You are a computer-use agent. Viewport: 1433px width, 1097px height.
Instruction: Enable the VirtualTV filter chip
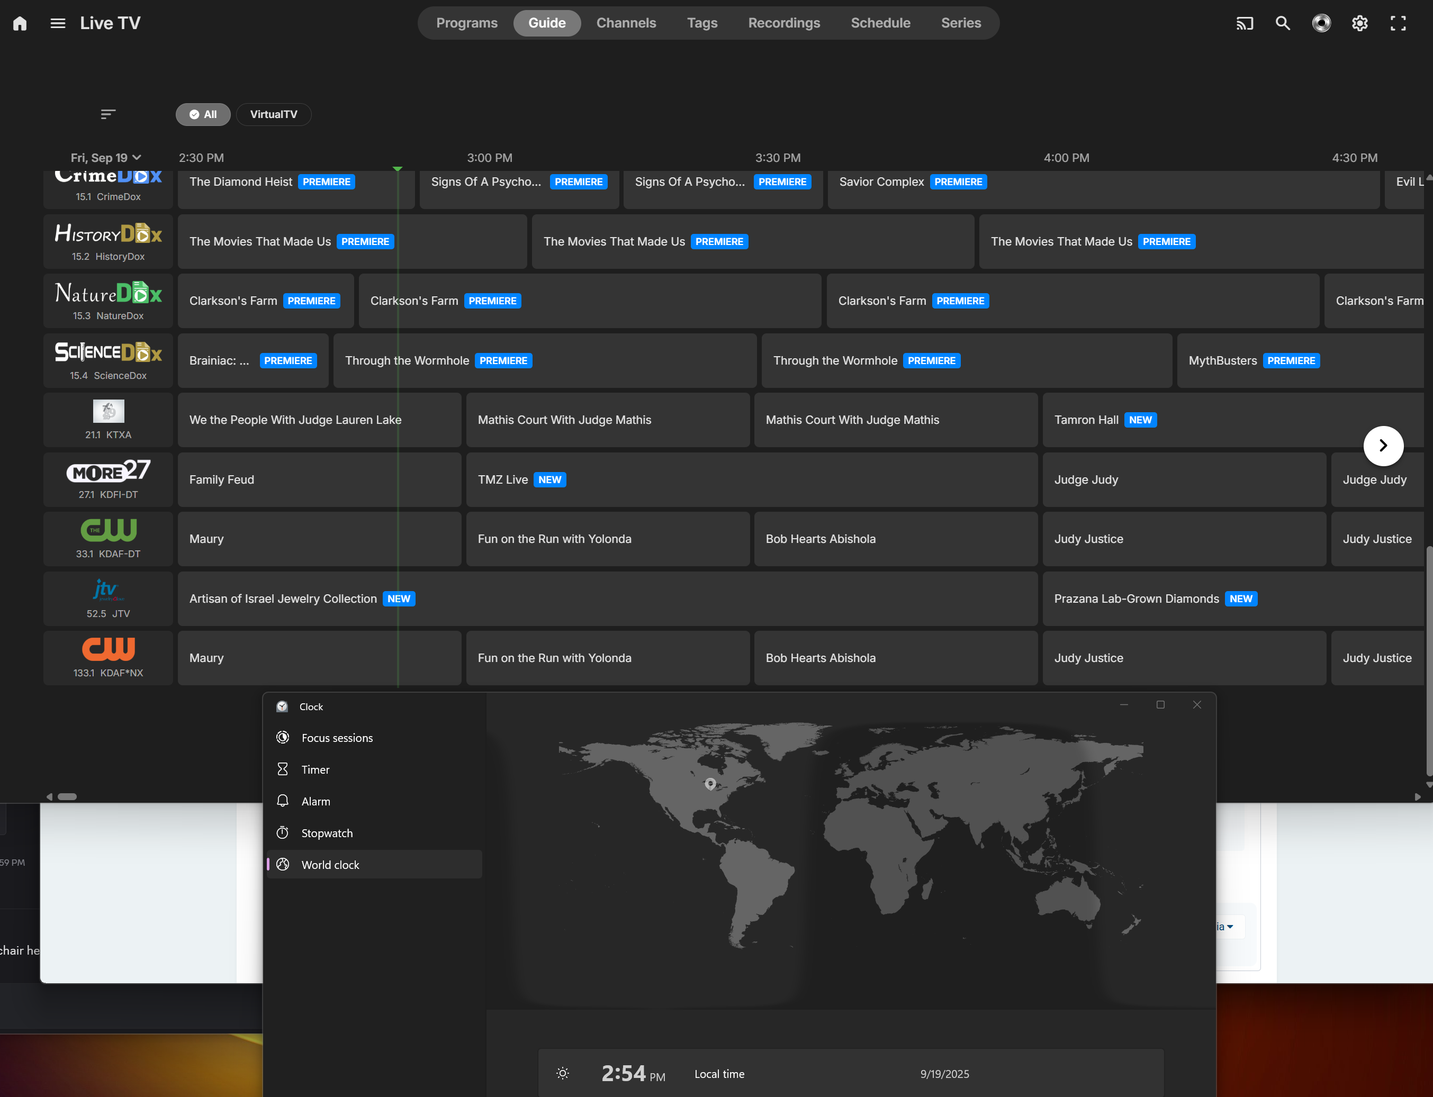tap(273, 114)
